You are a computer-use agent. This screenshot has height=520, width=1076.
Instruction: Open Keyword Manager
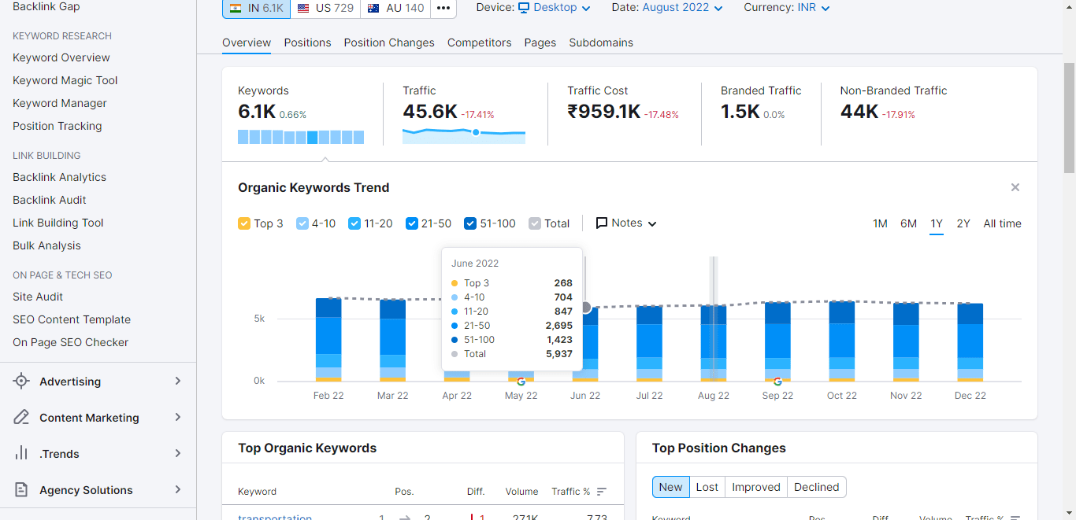coord(60,103)
